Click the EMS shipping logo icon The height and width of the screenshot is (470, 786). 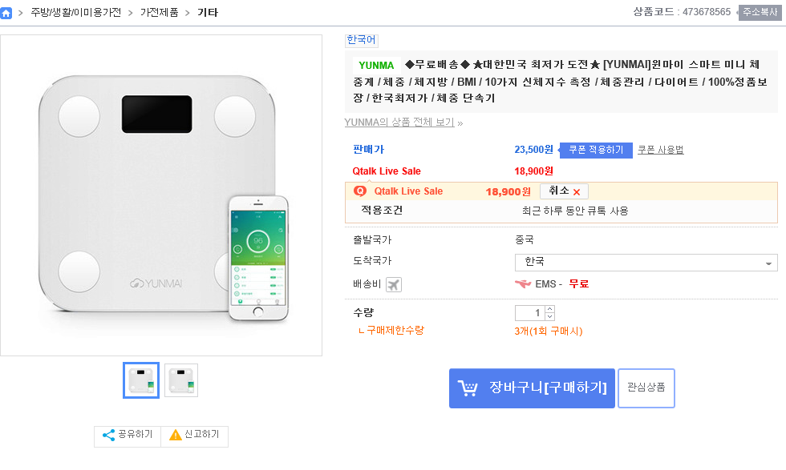coord(523,284)
